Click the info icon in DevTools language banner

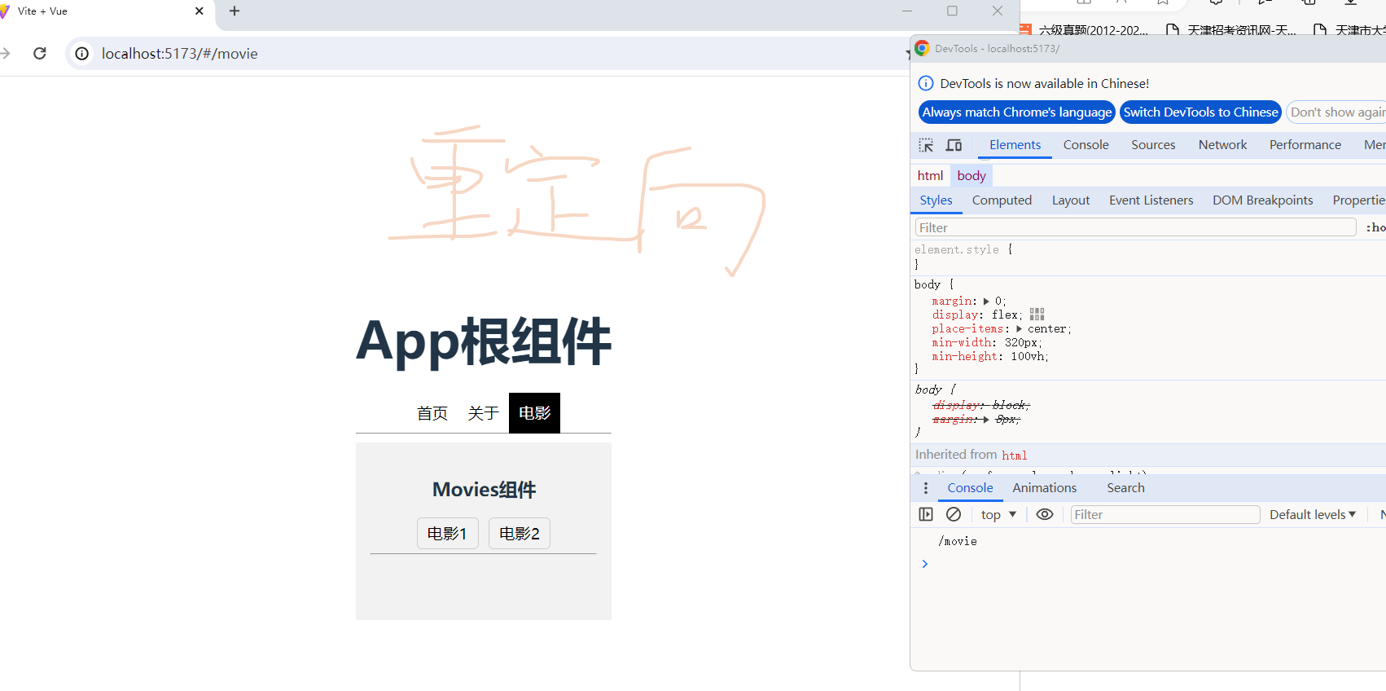[926, 83]
